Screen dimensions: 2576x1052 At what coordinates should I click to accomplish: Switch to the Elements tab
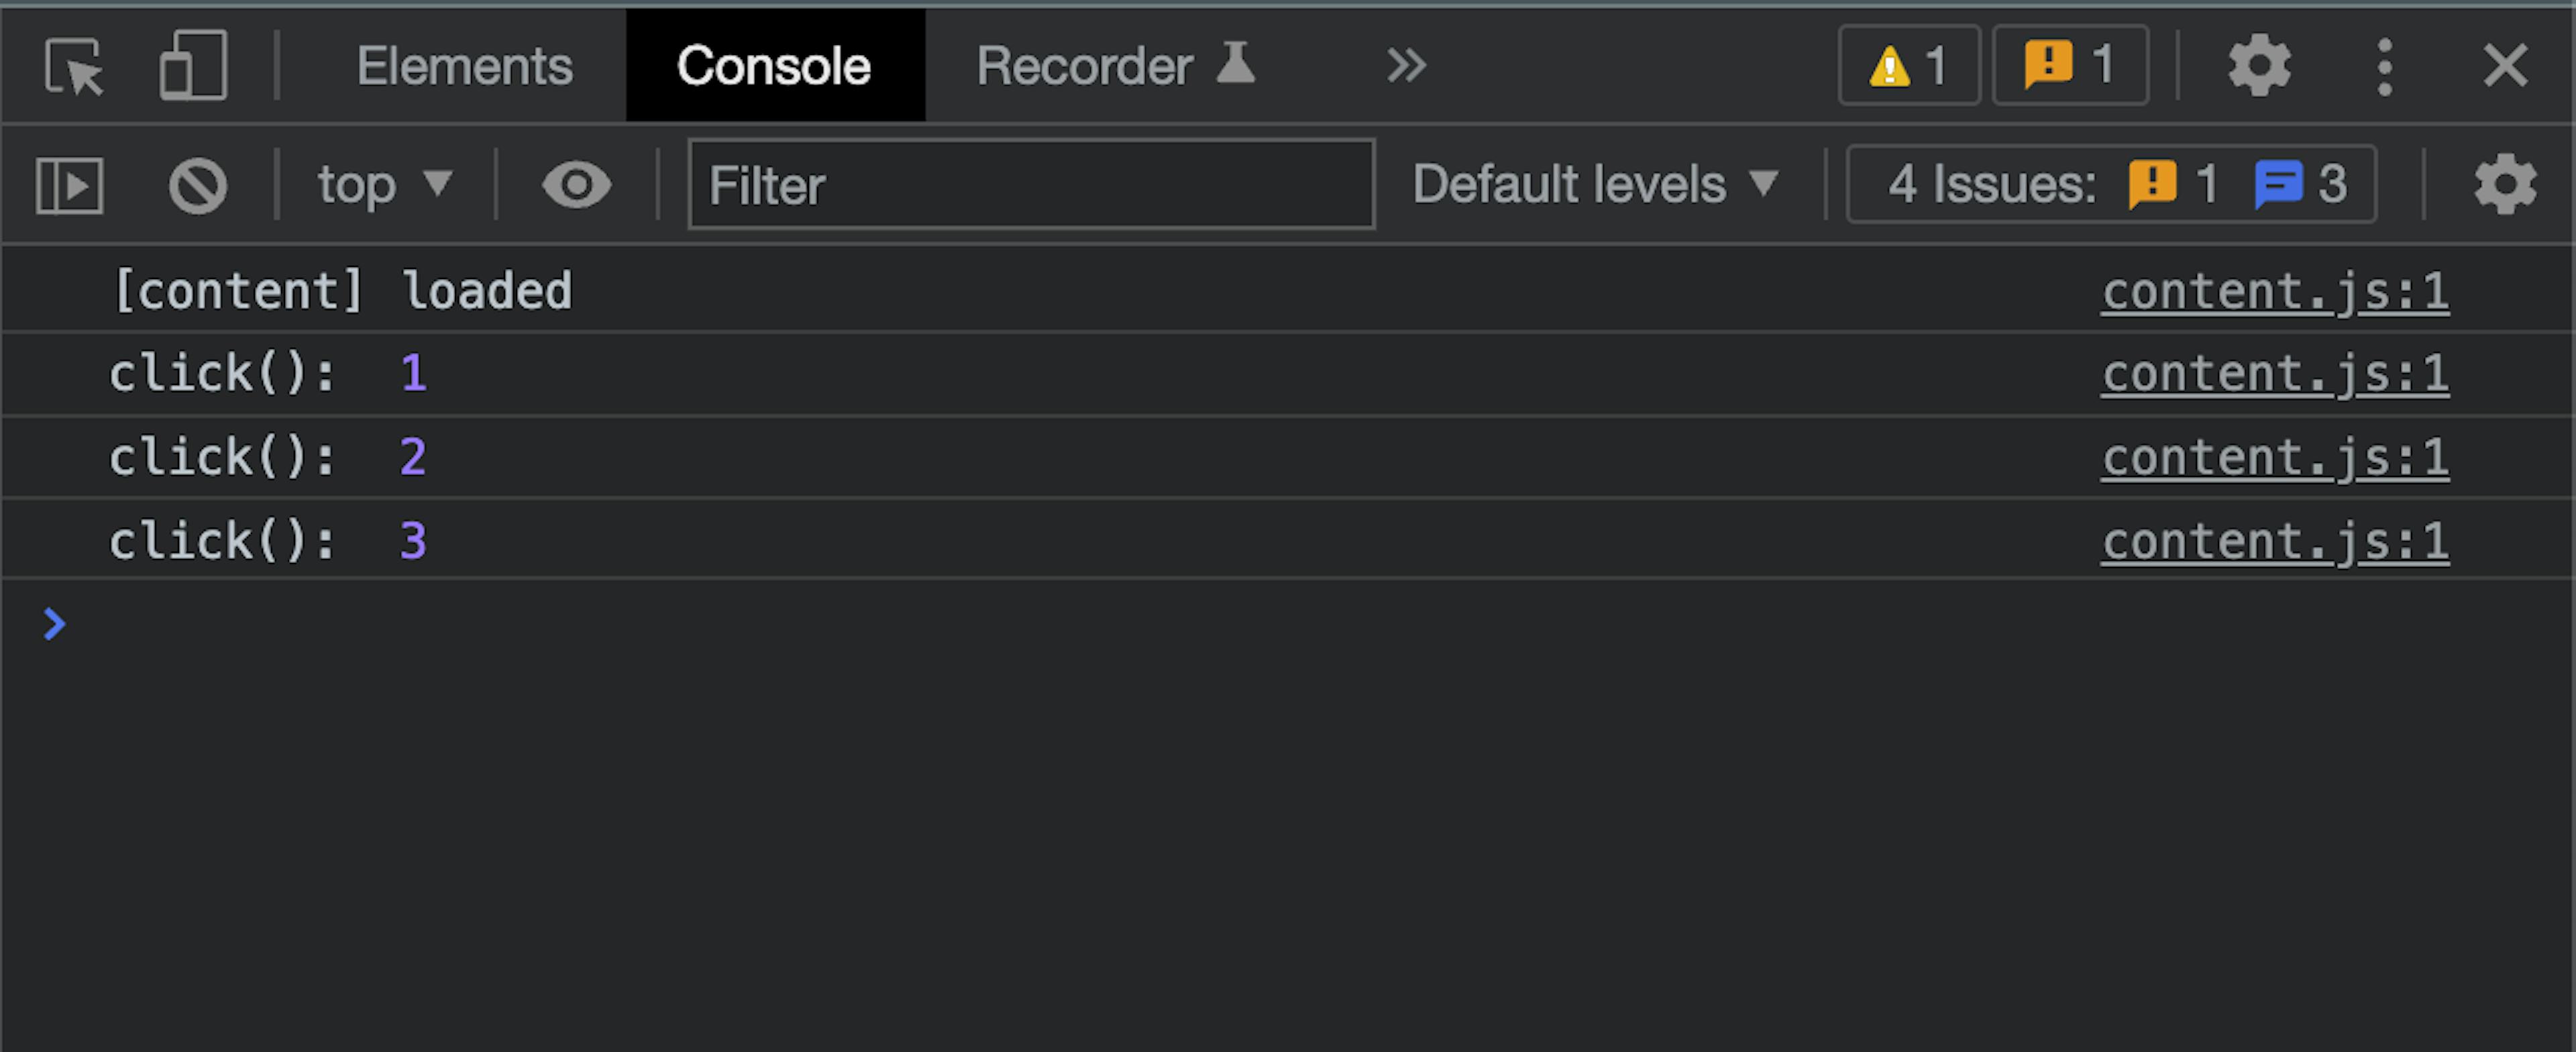tap(465, 66)
